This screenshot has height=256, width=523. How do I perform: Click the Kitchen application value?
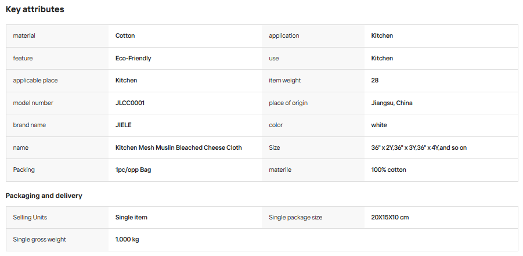point(382,36)
